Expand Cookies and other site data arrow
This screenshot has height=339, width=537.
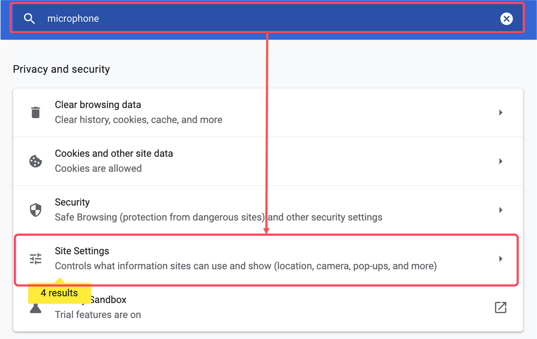pos(501,161)
